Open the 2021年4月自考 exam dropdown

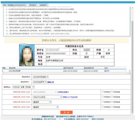(x=40, y=77)
